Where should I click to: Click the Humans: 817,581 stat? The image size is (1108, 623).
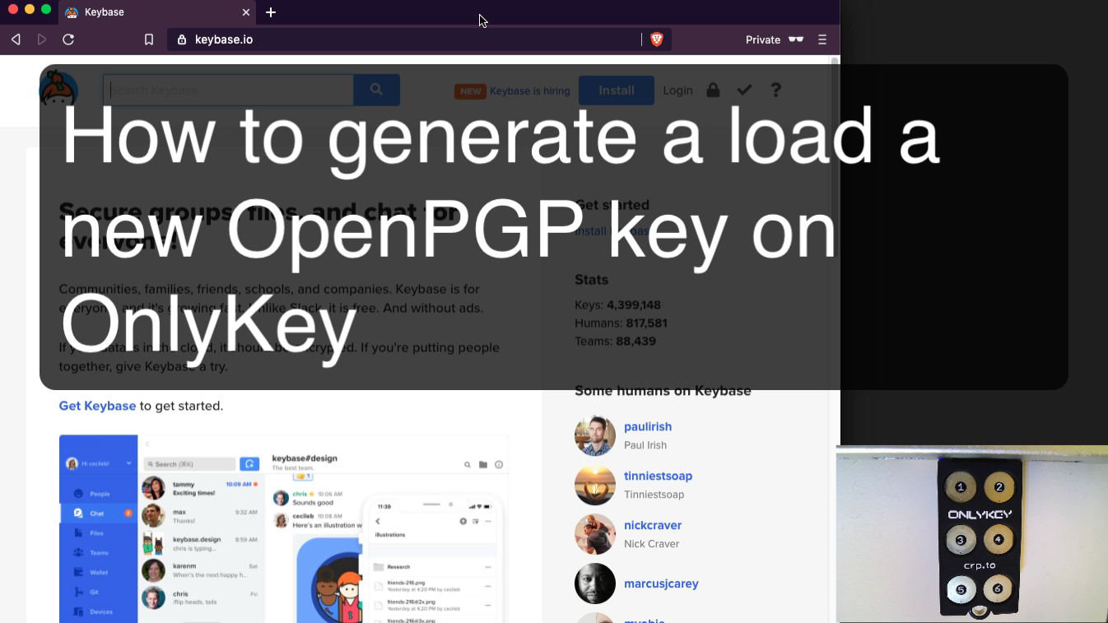coord(621,323)
